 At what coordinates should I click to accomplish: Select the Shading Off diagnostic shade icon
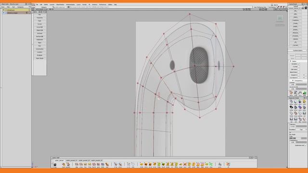pyautogui.click(x=291, y=101)
